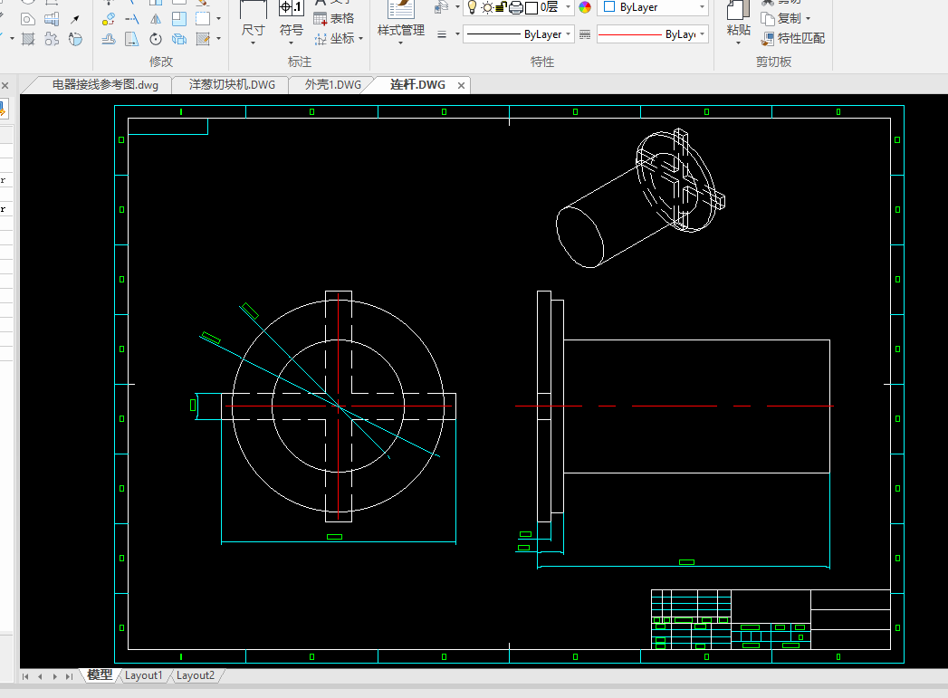Viewport: 948px width, 698px height.
Task: Toggle layer on/off lightbulb
Action: point(472,7)
